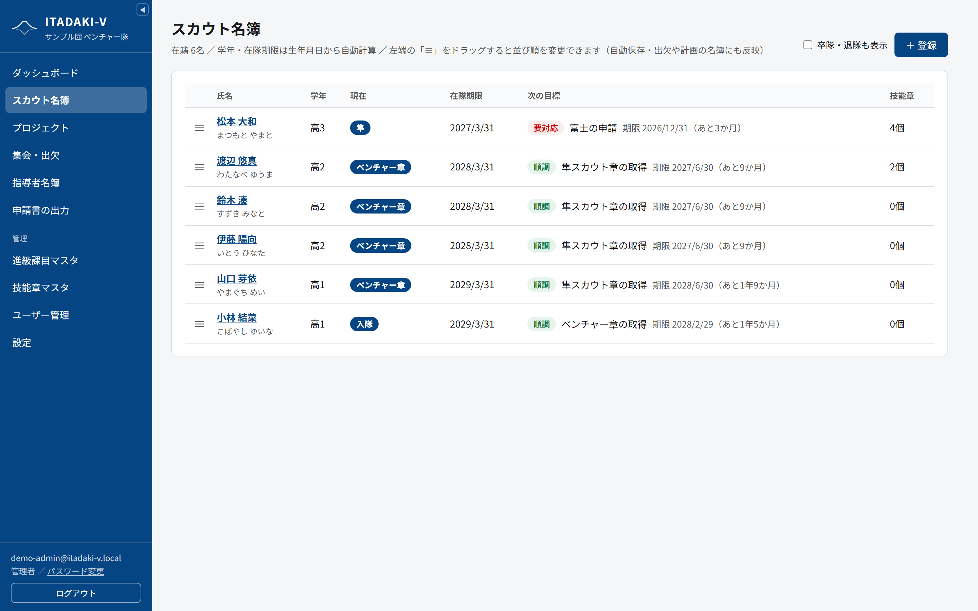This screenshot has height=611, width=978.
Task: Click the reorder handle for 鈴木 湊
Action: click(x=200, y=206)
